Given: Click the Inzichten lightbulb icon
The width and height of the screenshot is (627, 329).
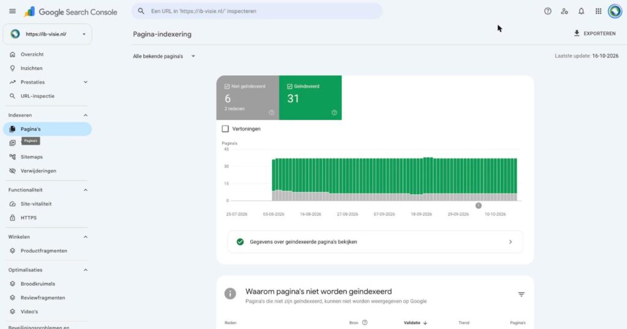Looking at the screenshot, I should point(12,68).
